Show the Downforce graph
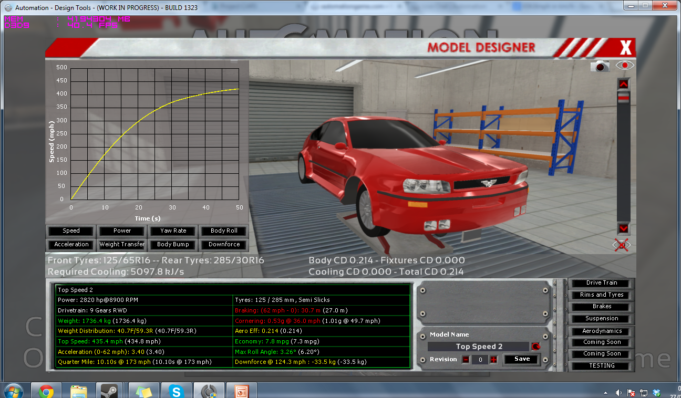The image size is (681, 398). (224, 245)
